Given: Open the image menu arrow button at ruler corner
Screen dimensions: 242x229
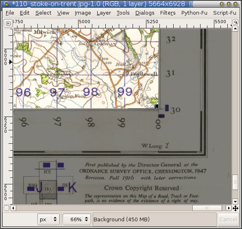Looking at the screenshot, I should pyautogui.click(x=8, y=24).
